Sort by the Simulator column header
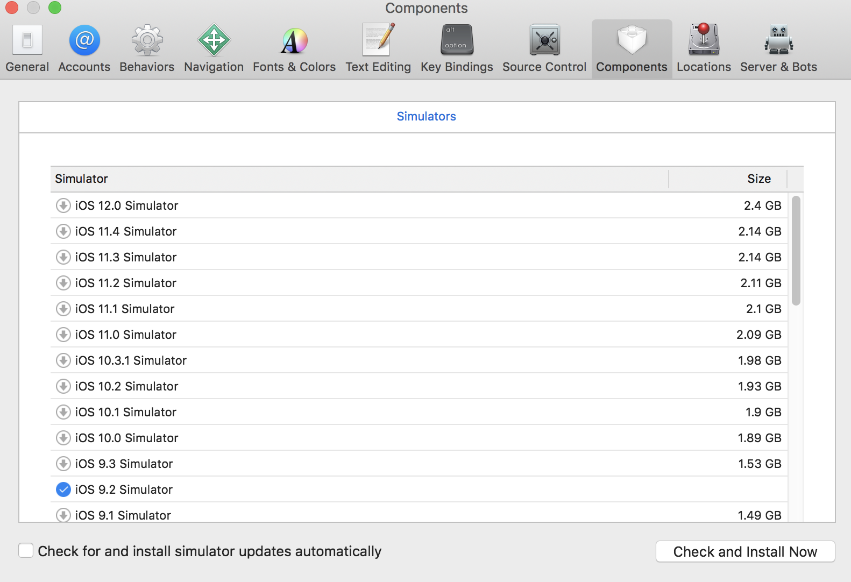This screenshot has width=851, height=582. pos(359,179)
